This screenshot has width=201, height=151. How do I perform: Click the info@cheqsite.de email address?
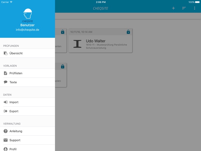28,30
